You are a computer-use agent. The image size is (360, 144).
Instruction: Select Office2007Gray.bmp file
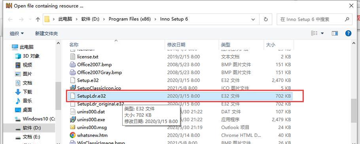coord(180,72)
